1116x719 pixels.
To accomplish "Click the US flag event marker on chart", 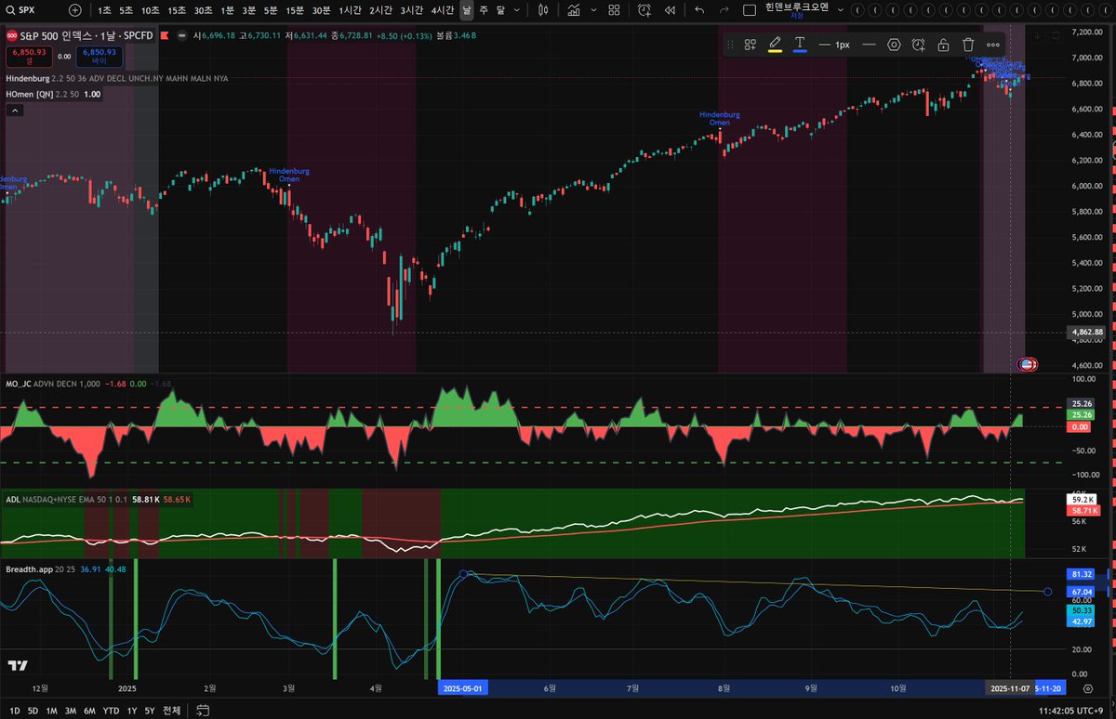I will pyautogui.click(x=1027, y=365).
